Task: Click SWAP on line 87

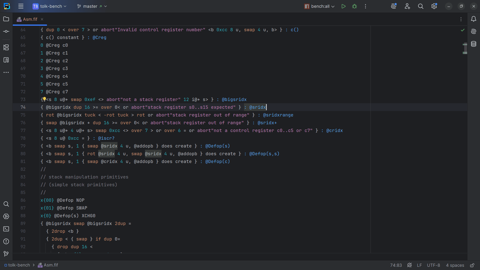Action: pos(82,208)
